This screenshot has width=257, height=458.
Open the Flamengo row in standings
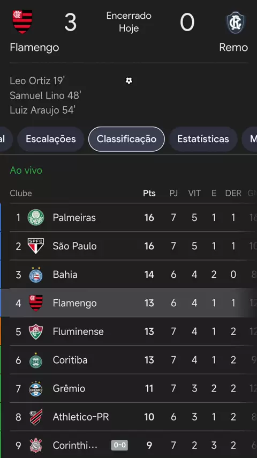[128, 303]
